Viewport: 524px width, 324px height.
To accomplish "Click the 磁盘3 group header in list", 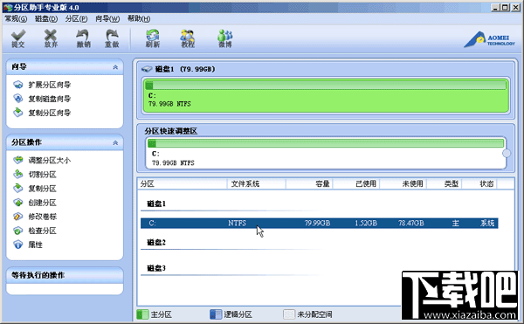I will (x=156, y=268).
